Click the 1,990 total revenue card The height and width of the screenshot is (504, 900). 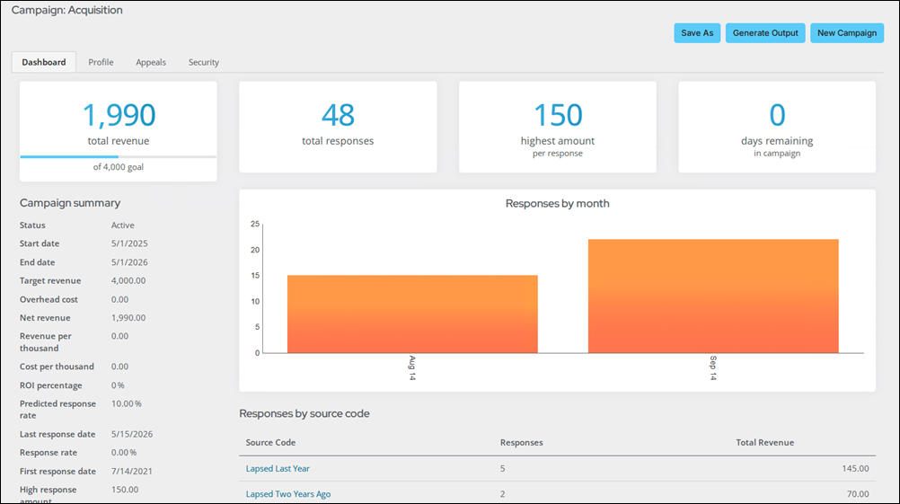pos(119,131)
